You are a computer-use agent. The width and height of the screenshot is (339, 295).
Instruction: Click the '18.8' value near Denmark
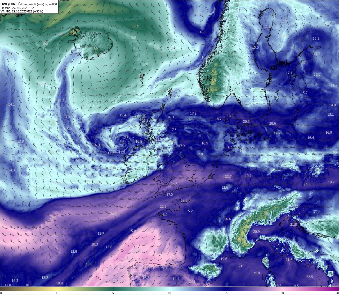click(230, 116)
